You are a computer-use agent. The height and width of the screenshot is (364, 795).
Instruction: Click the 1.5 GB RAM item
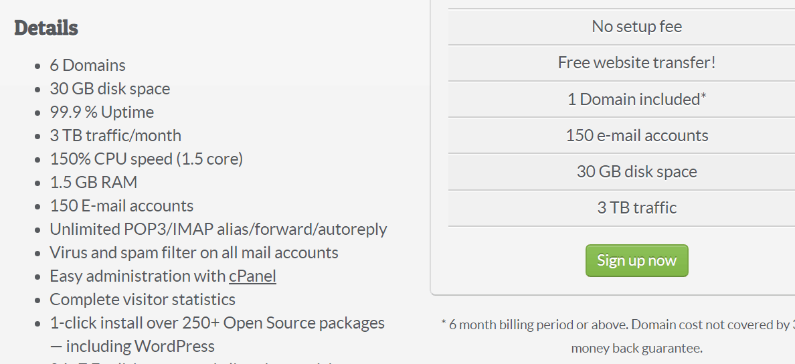pos(94,182)
